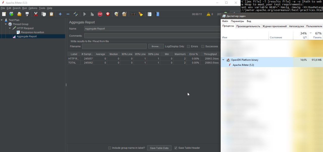Viewport: 323px width, 152px height.
Task: Open the Edit menu
Action: tap(9, 8)
